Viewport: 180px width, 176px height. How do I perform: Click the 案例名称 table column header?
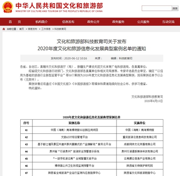74,123
